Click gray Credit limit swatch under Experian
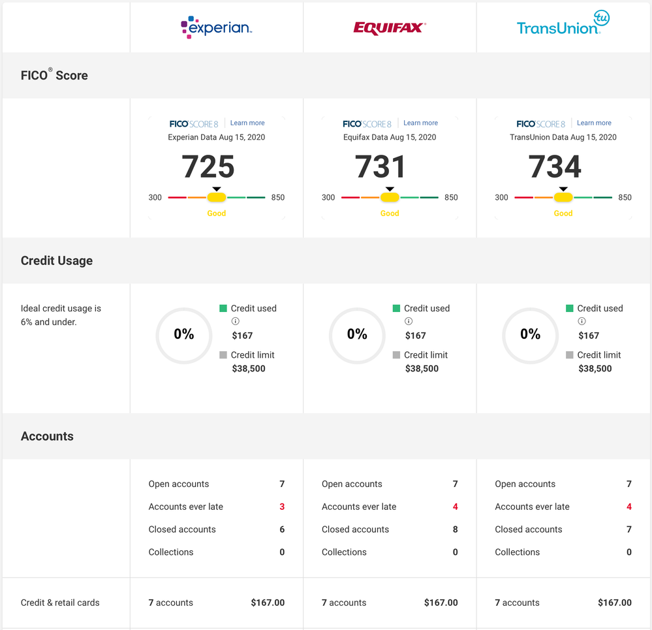The width and height of the screenshot is (652, 630). pyautogui.click(x=223, y=354)
